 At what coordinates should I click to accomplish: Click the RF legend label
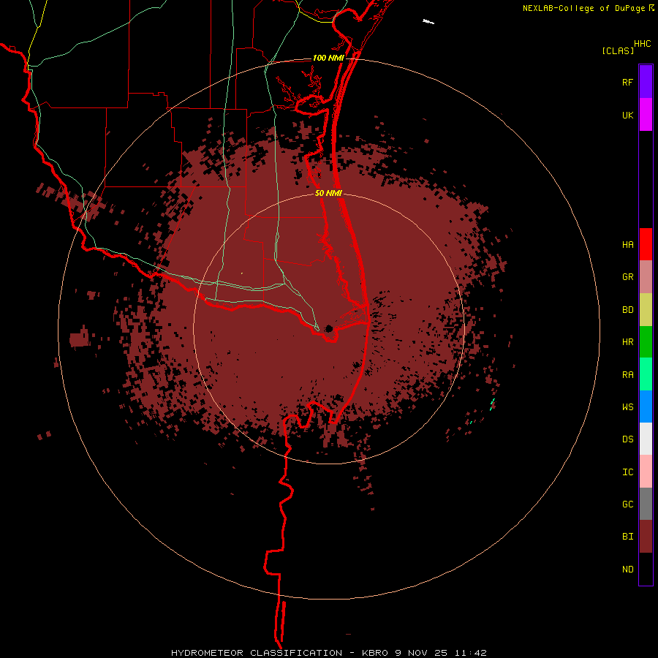pyautogui.click(x=627, y=83)
